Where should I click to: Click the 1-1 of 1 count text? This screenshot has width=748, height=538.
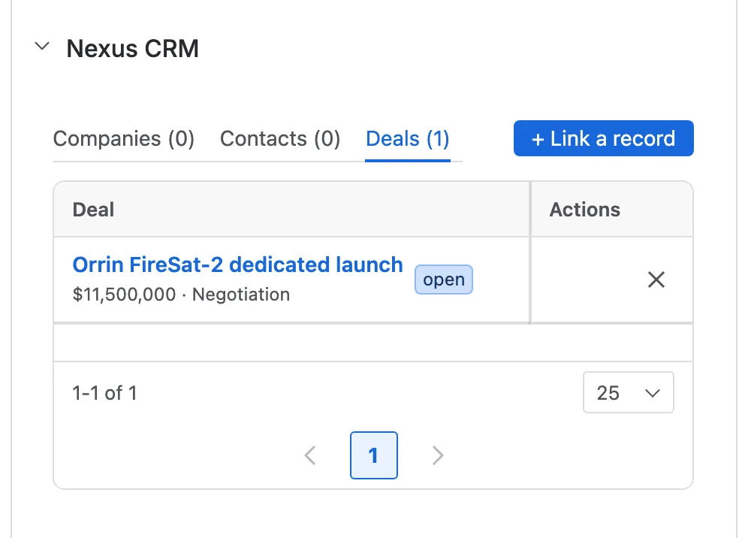click(x=104, y=393)
